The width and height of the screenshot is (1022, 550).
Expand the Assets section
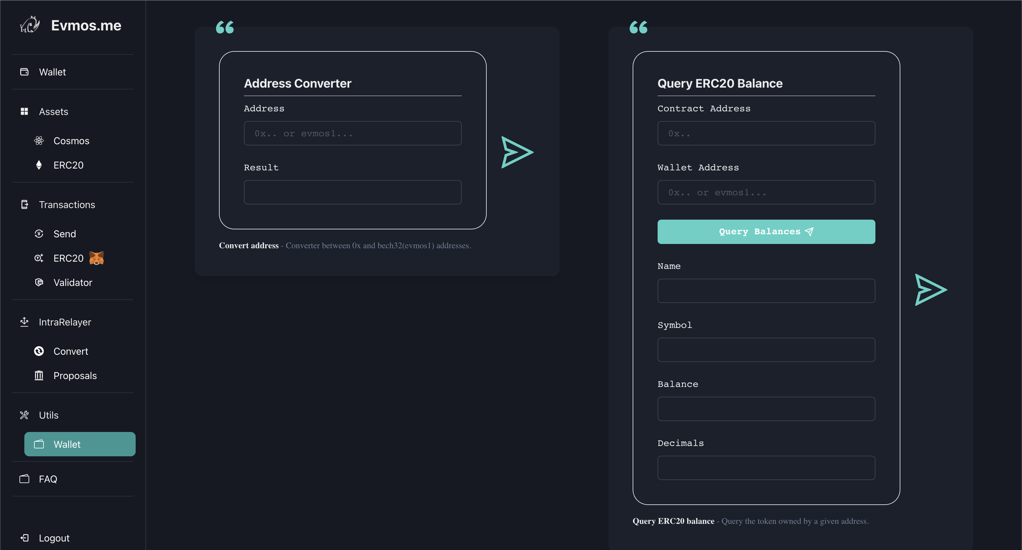click(x=54, y=112)
